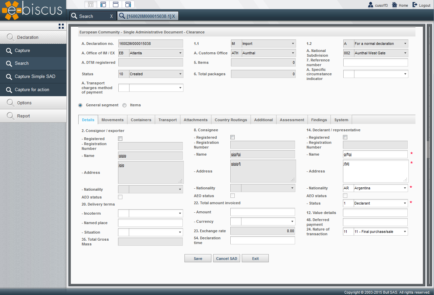The image size is (434, 295).
Task: Click the Reference number input field
Action: [x=375, y=62]
